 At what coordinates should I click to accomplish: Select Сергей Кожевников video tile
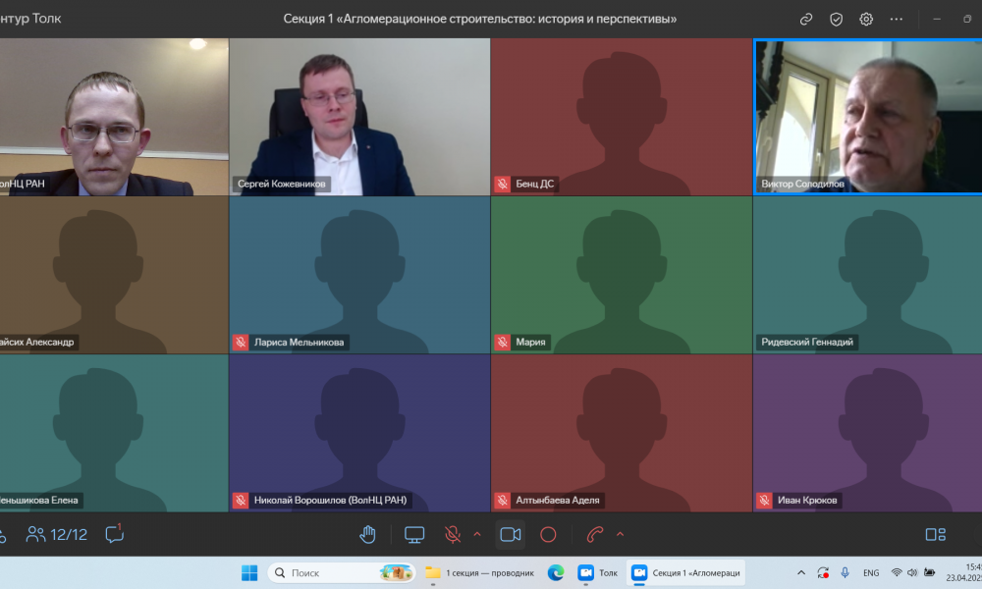coord(359,117)
